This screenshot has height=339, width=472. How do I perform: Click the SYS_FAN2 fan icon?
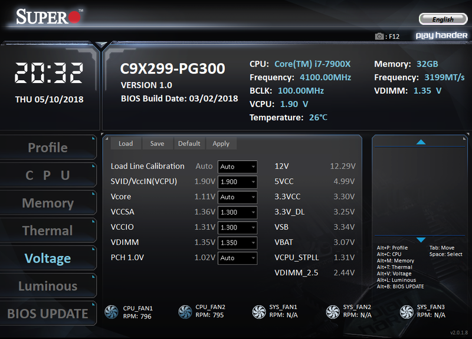[x=333, y=312]
